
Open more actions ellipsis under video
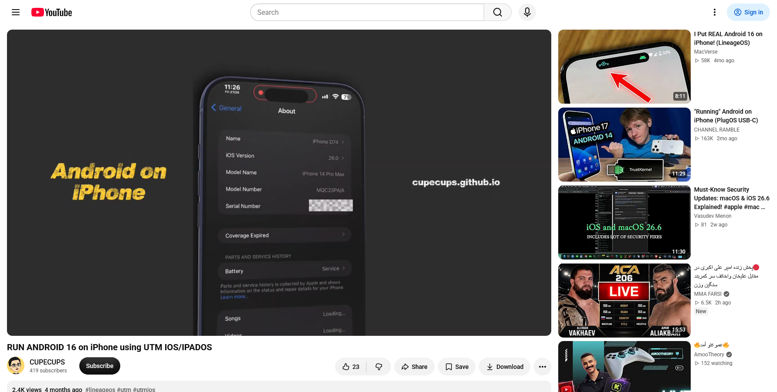[x=543, y=367]
